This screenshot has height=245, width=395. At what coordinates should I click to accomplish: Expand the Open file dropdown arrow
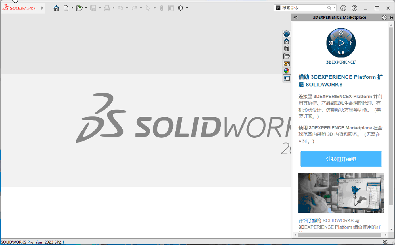point(86,8)
